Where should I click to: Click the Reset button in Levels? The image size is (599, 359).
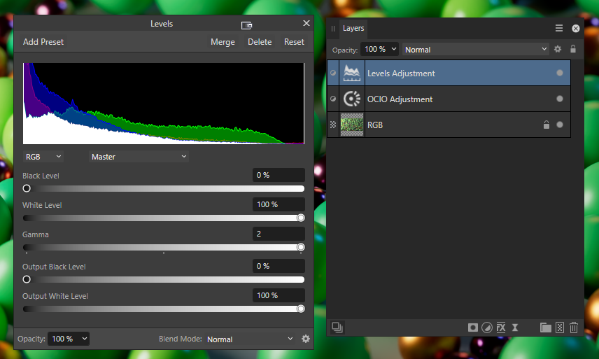[294, 42]
